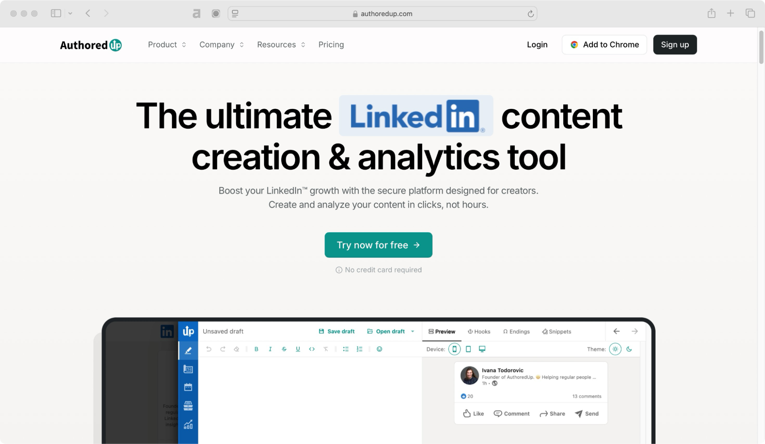
Task: Open the Open draft dropdown arrow
Action: point(412,331)
